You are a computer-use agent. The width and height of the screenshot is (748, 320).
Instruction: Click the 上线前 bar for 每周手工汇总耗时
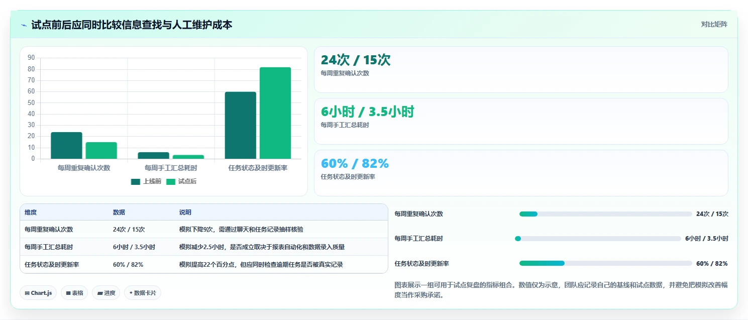click(153, 156)
